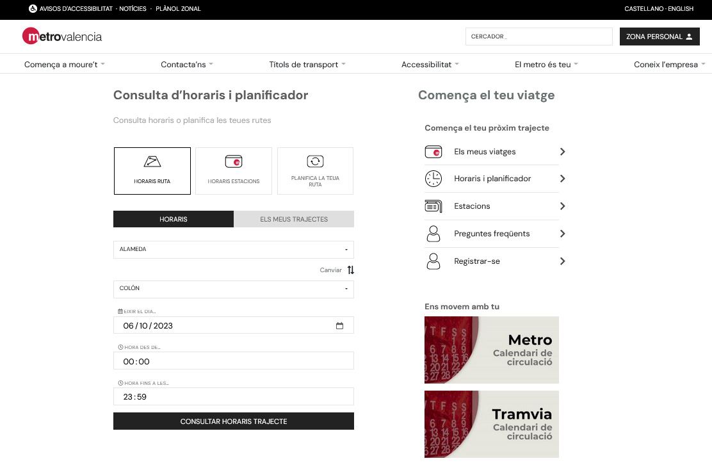
Task: Expand the Títols de transport menu
Action: pos(307,64)
